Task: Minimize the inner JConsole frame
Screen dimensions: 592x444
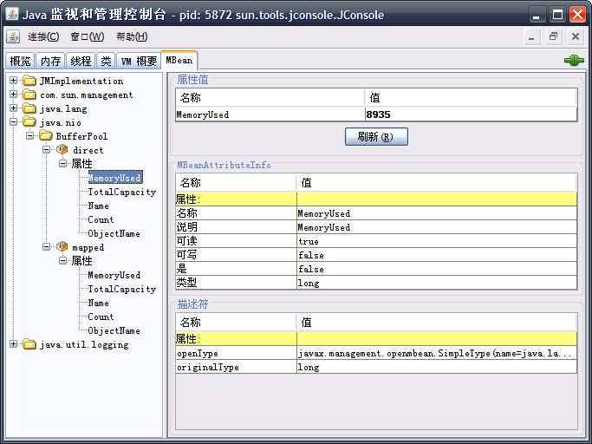Action: pos(531,37)
